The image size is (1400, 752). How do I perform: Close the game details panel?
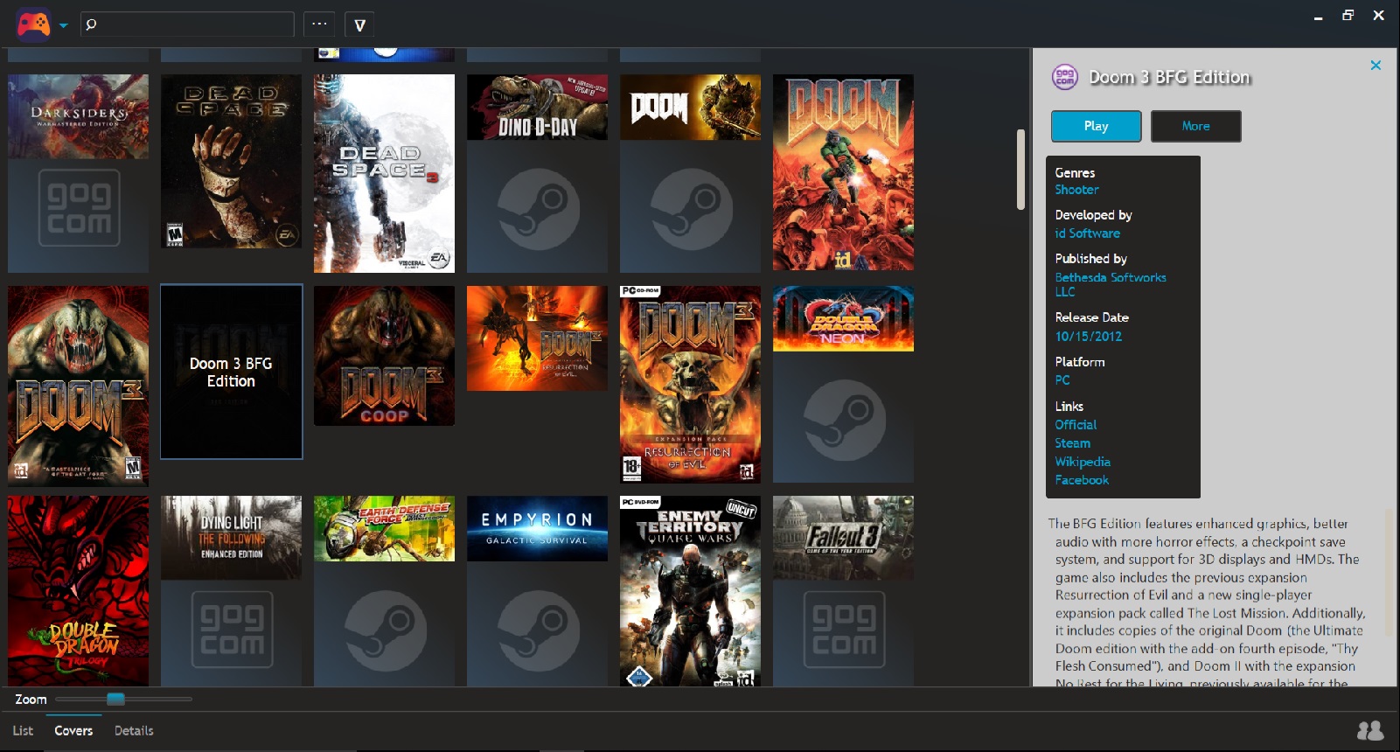tap(1376, 66)
